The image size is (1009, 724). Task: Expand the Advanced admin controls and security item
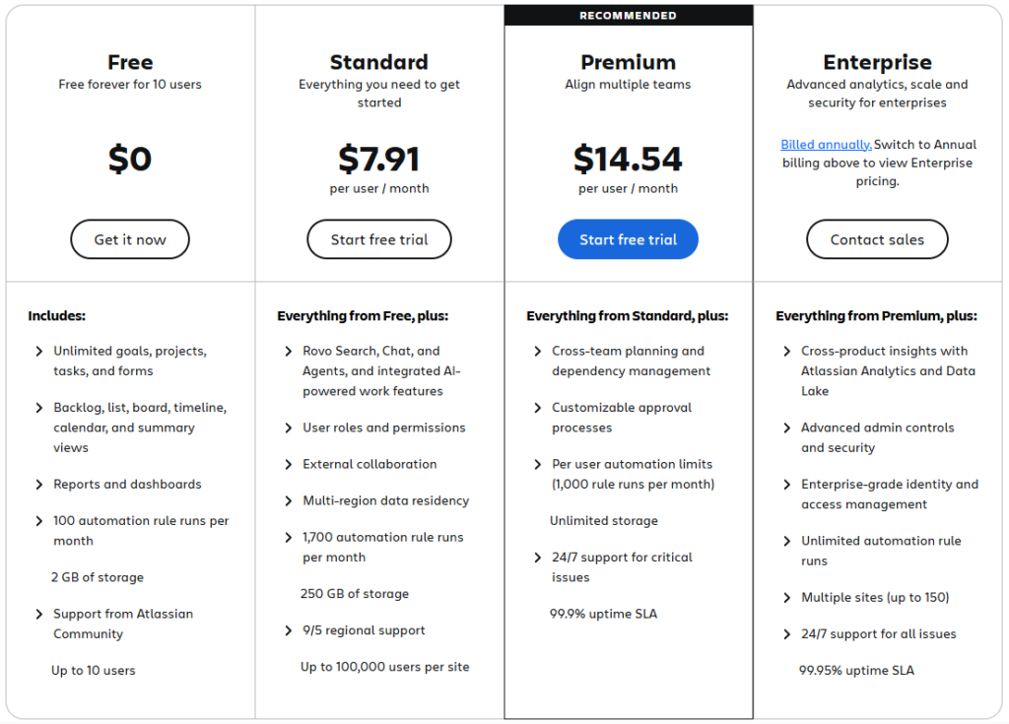[x=786, y=428]
